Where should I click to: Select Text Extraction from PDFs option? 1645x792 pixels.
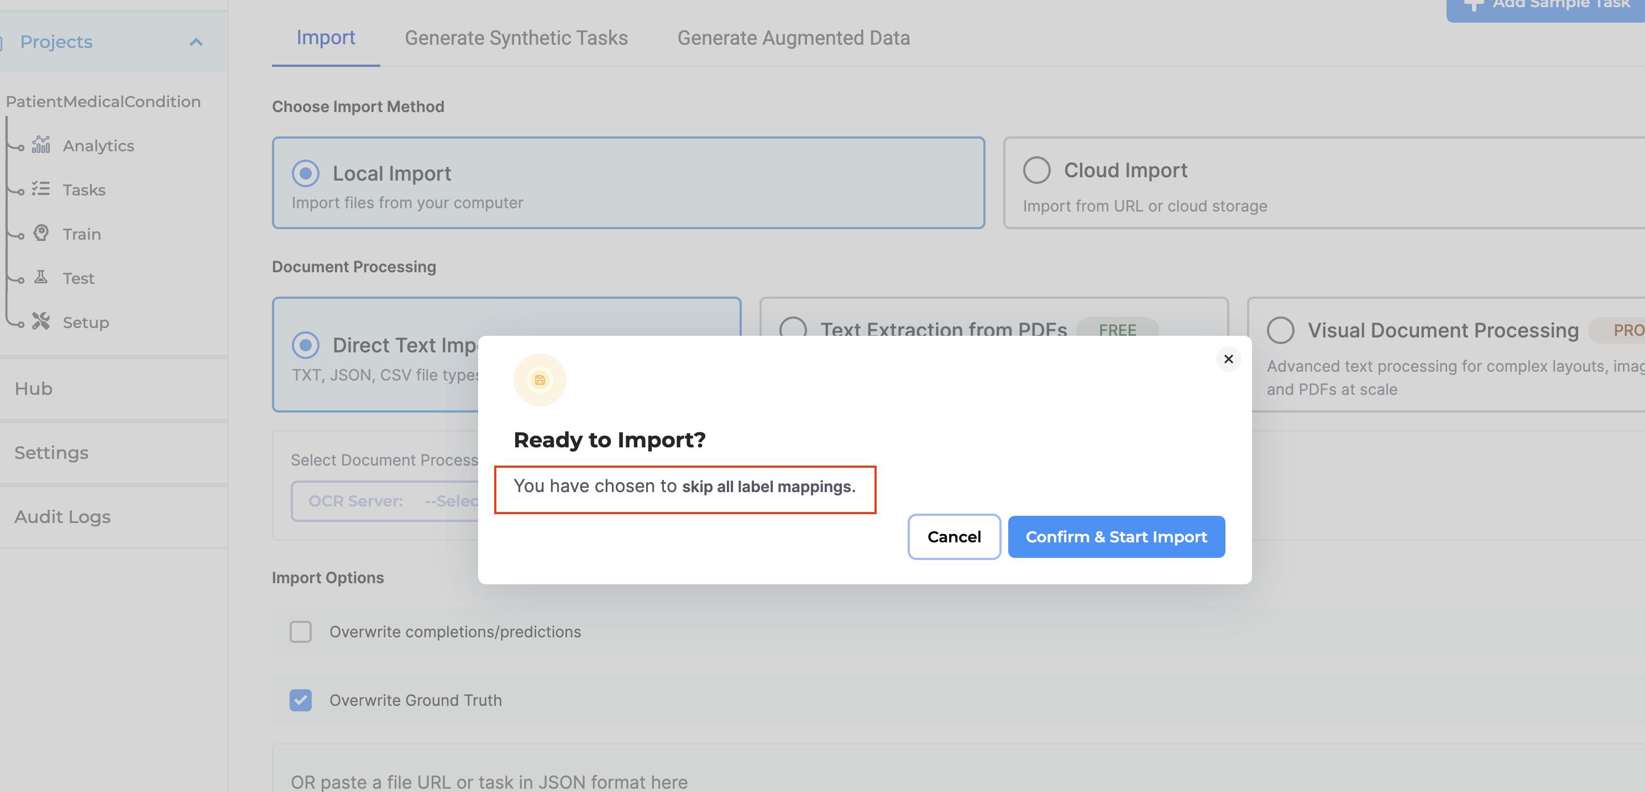793,328
